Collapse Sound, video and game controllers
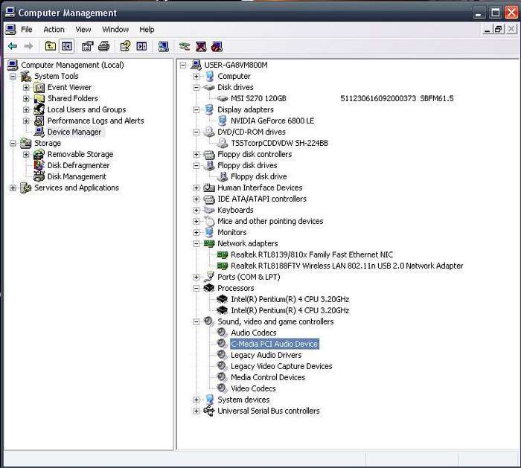 click(196, 322)
